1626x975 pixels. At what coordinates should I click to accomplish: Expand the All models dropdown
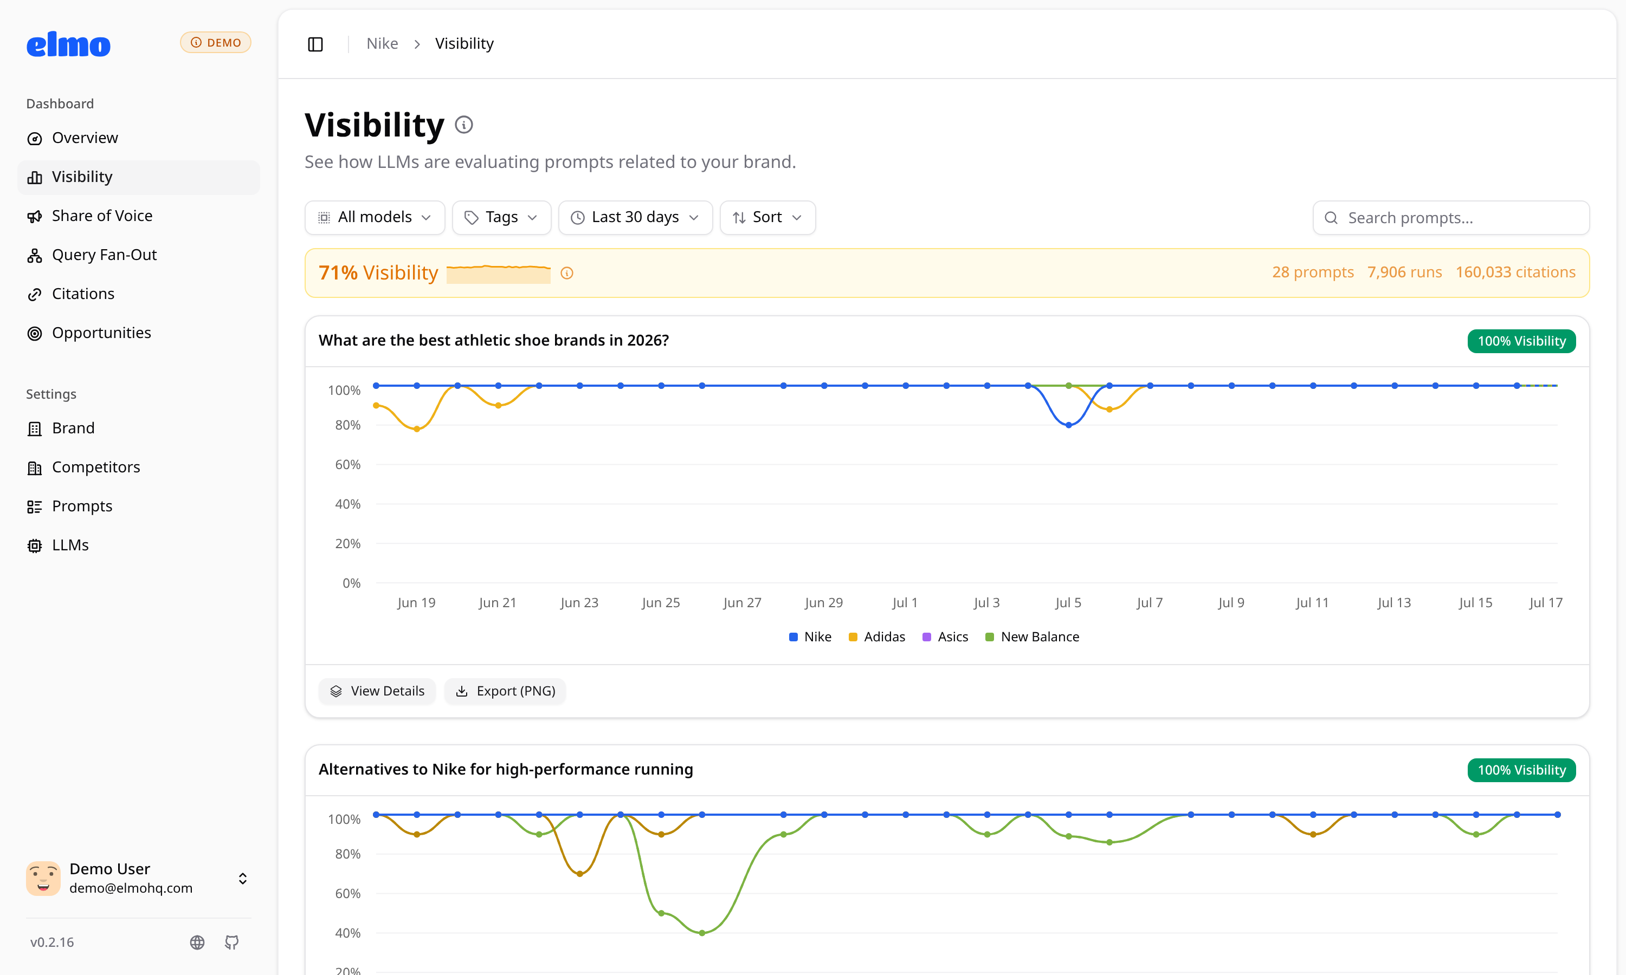375,217
